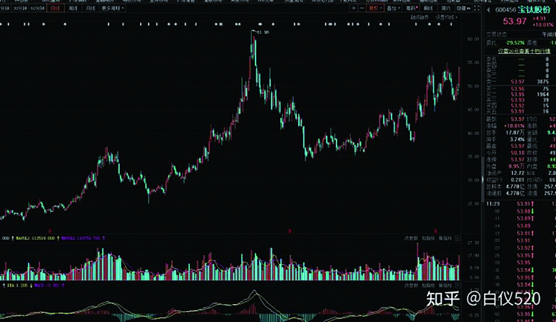Close the volume indicator panel

tap(458, 238)
